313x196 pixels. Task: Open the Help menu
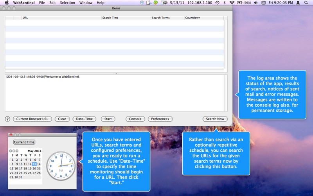[x=101, y=3]
